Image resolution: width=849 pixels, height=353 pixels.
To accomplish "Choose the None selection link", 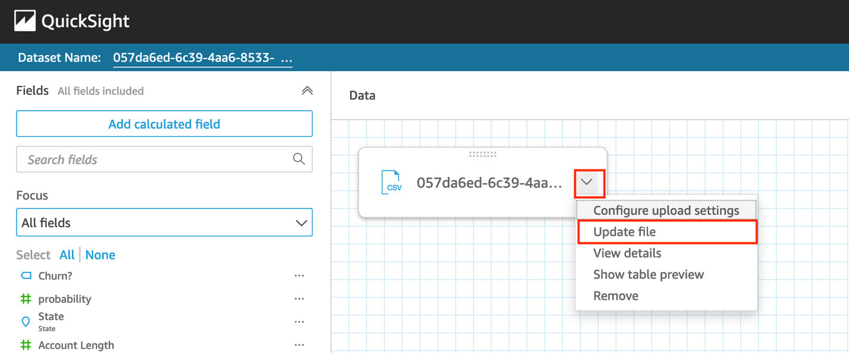I will pyautogui.click(x=100, y=255).
